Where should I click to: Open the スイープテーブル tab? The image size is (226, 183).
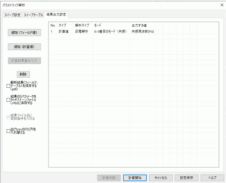tap(33, 15)
